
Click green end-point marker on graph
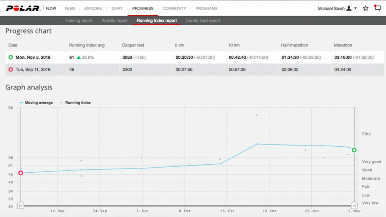coord(354,150)
